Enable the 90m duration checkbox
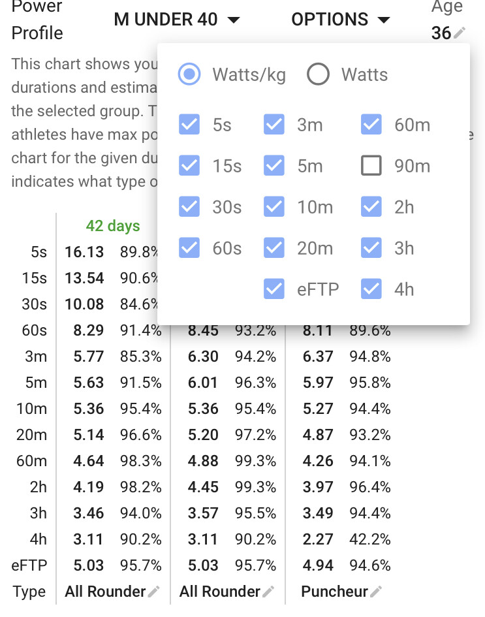The height and width of the screenshot is (617, 485). (x=371, y=165)
